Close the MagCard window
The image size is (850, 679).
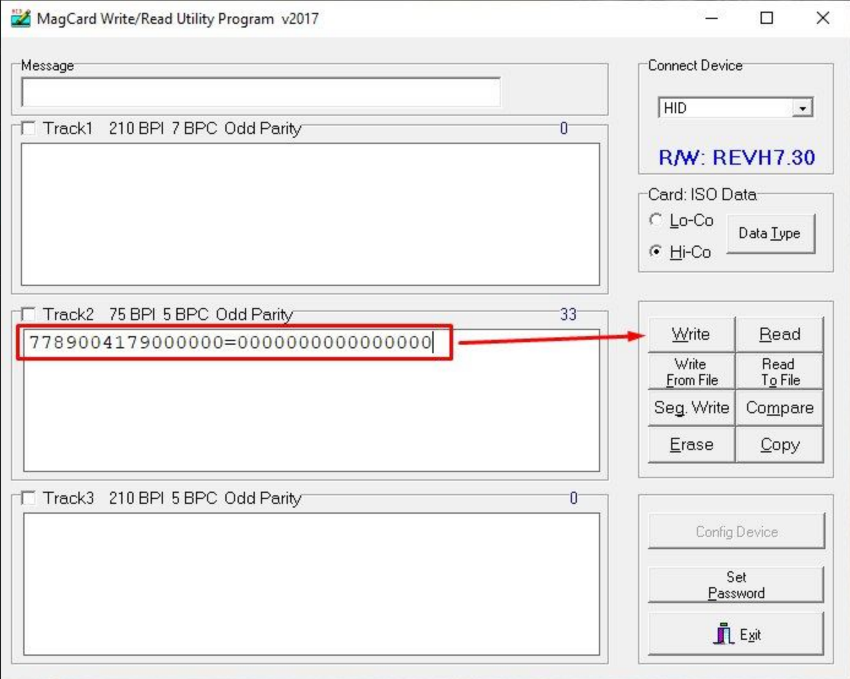[823, 18]
